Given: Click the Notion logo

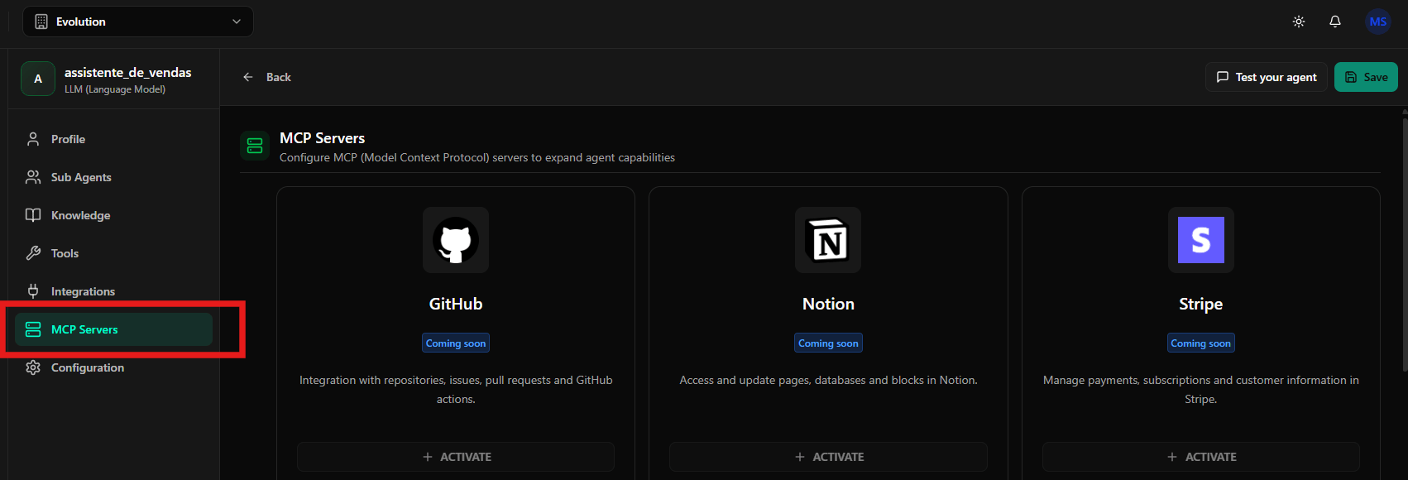Looking at the screenshot, I should (828, 240).
